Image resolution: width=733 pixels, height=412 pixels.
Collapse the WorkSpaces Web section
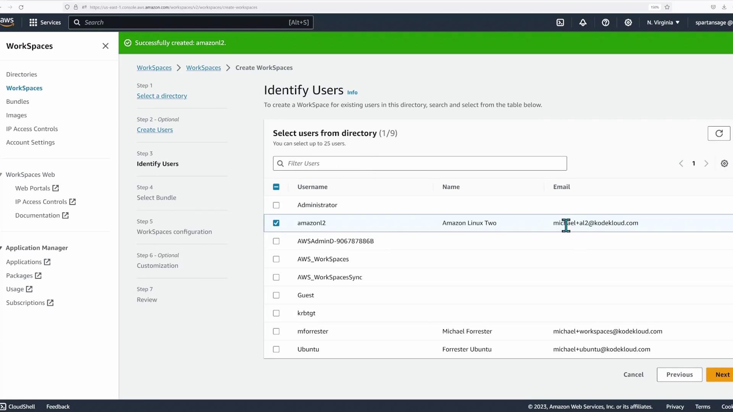[2, 175]
